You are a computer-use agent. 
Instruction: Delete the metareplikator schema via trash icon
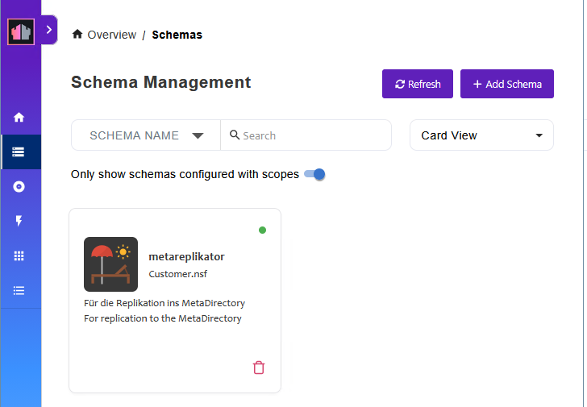[x=259, y=368]
